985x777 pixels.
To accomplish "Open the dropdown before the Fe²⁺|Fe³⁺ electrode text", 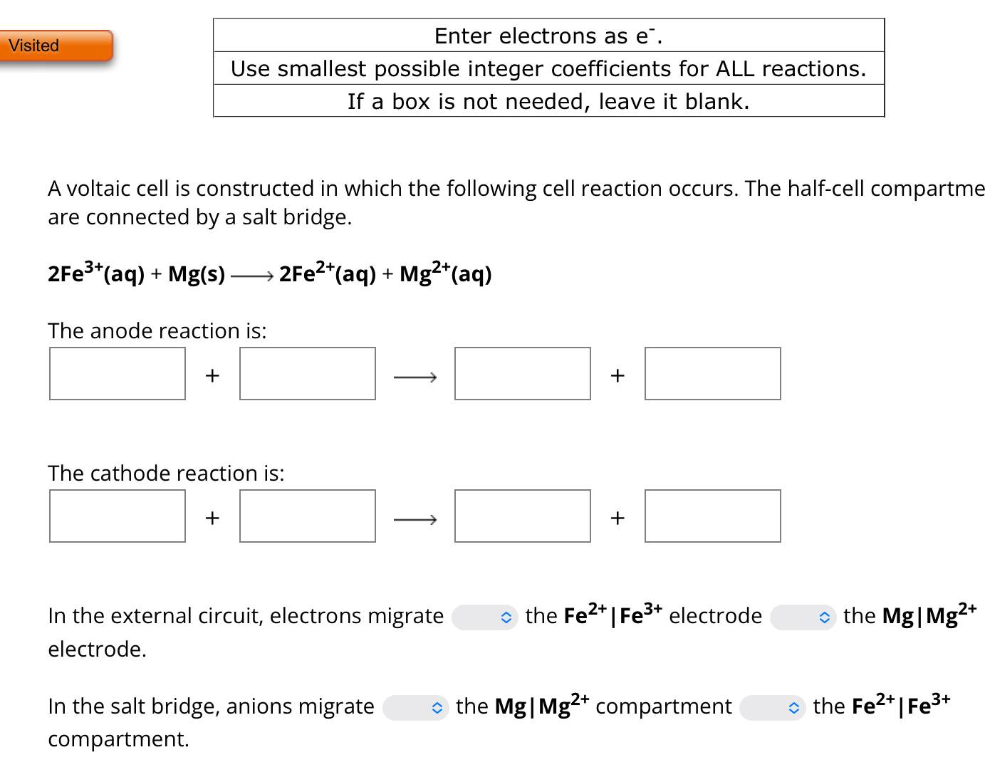I will coord(484,617).
